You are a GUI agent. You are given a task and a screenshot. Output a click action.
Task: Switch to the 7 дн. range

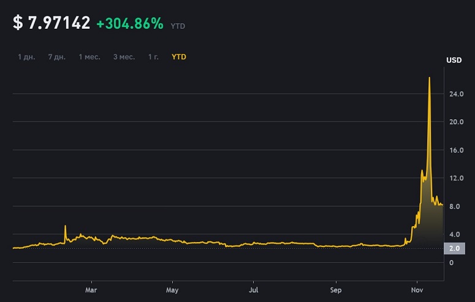pyautogui.click(x=57, y=57)
